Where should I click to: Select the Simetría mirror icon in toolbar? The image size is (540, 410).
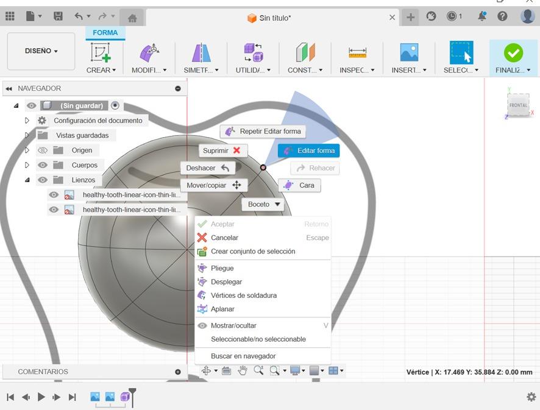[x=201, y=53]
